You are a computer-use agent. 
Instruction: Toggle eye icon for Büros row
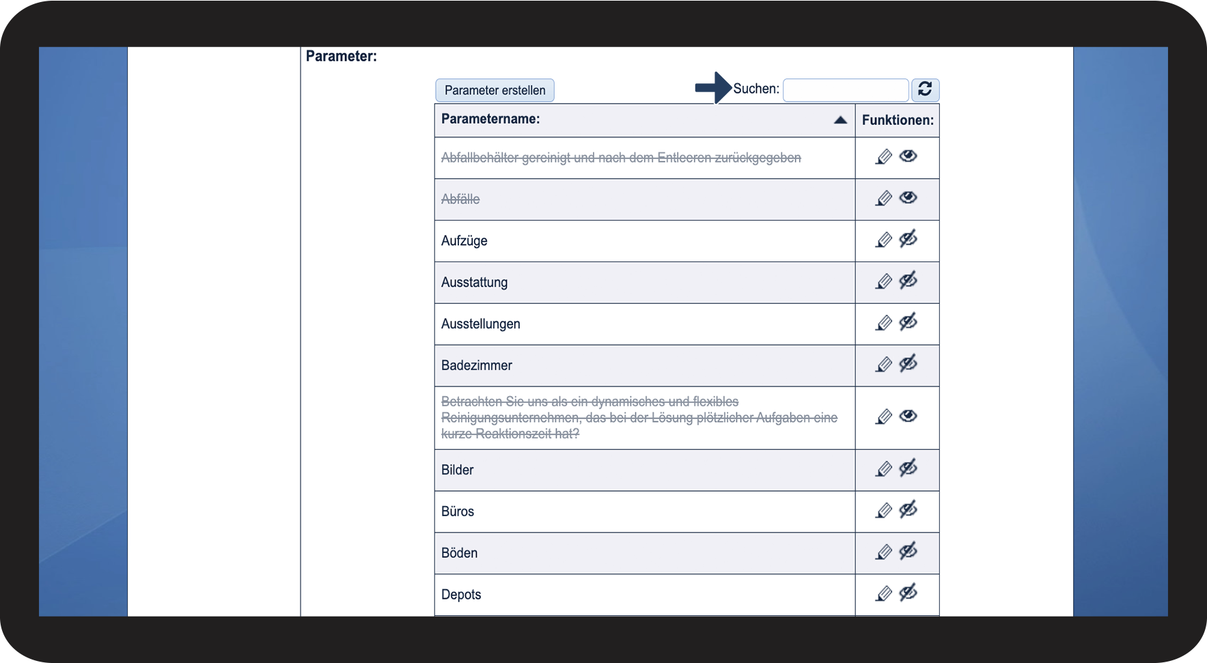coord(908,509)
